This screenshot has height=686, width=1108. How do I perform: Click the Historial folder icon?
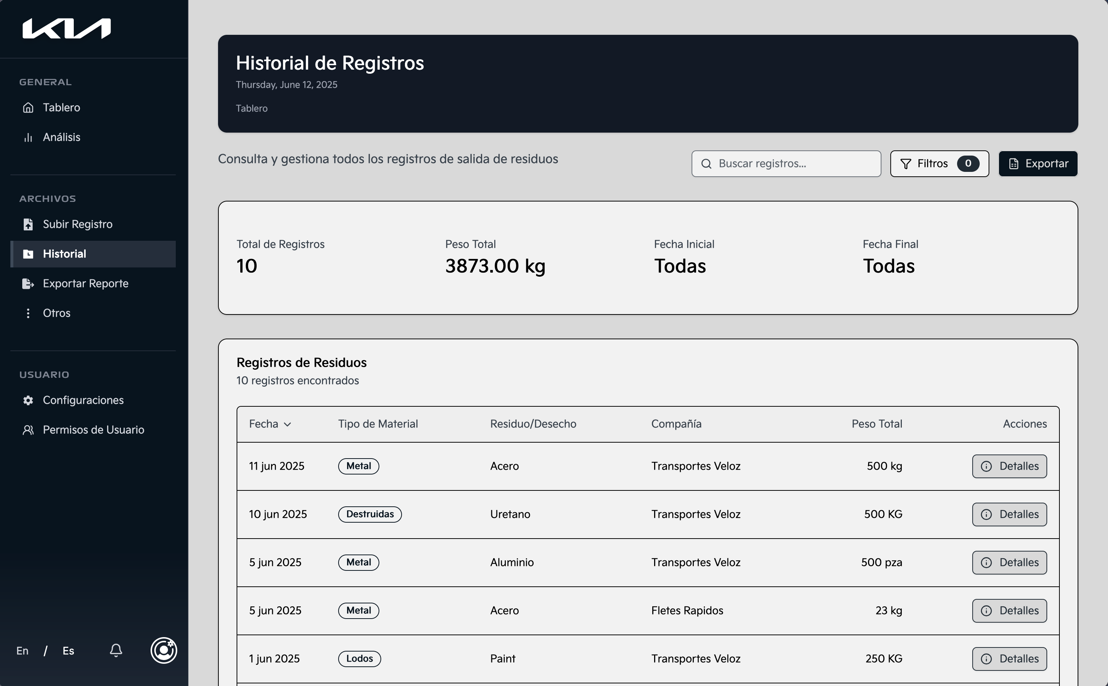point(28,254)
